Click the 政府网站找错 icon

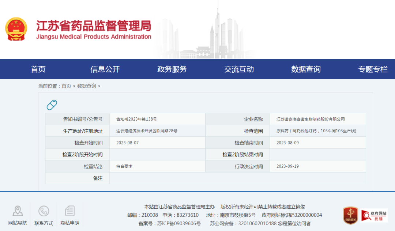[374, 215]
